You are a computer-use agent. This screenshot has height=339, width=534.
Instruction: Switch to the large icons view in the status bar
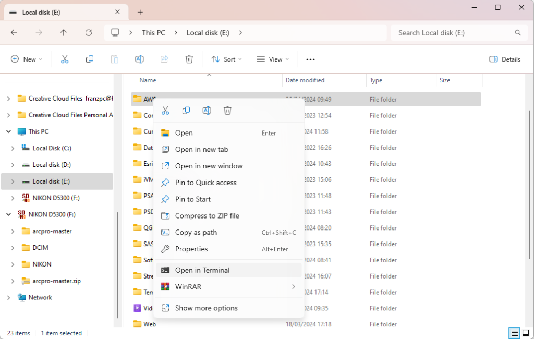(526, 333)
